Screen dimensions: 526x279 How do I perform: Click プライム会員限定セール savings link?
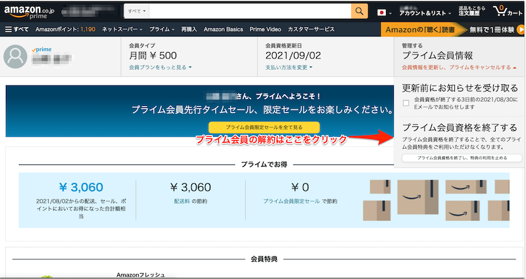[291, 201]
